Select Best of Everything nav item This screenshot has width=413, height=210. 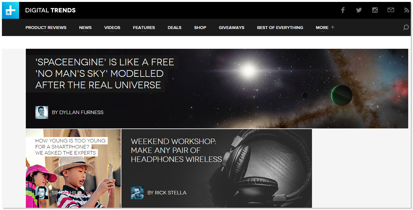pos(280,27)
